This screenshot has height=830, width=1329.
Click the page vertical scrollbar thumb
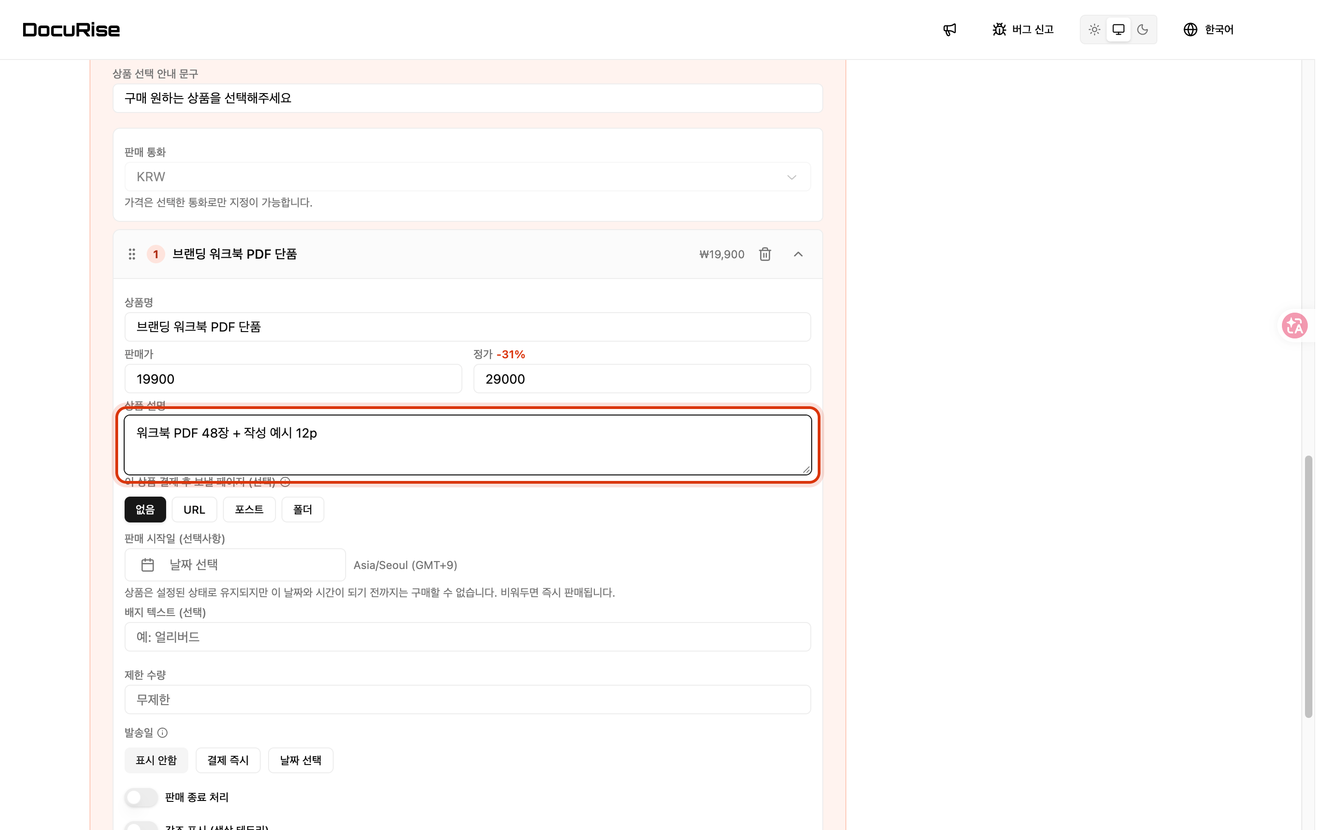point(1309,586)
